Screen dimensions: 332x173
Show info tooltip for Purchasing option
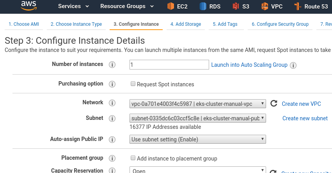pos(112,84)
